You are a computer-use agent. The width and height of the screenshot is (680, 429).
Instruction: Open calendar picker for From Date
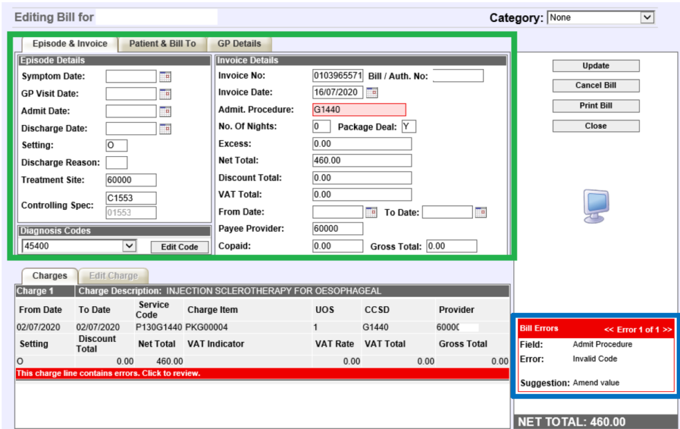coord(371,212)
